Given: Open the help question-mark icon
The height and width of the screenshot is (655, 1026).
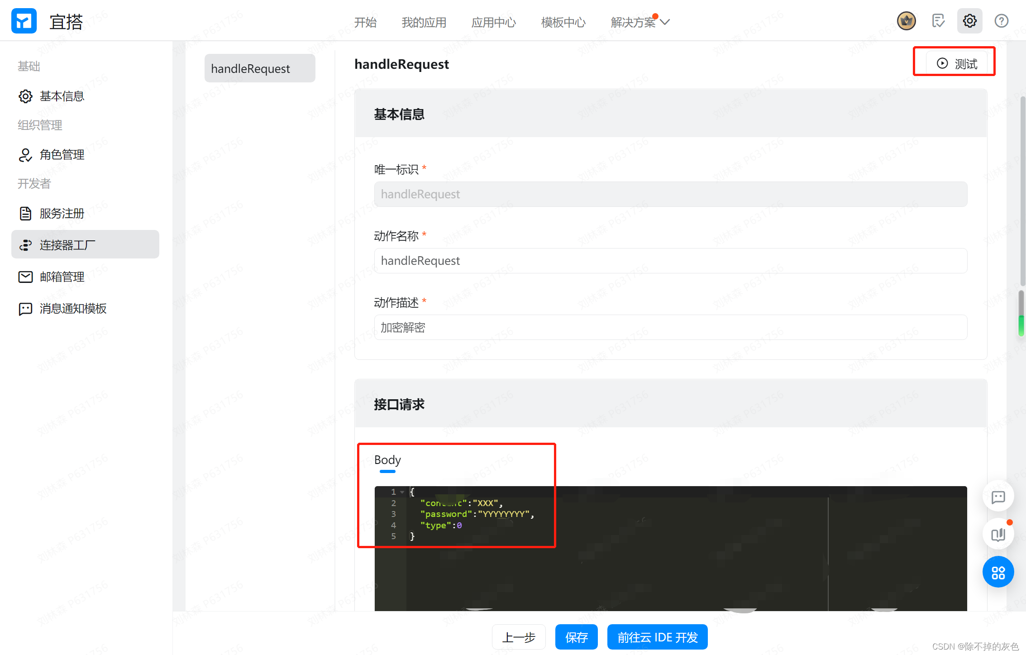Looking at the screenshot, I should pos(1001,20).
